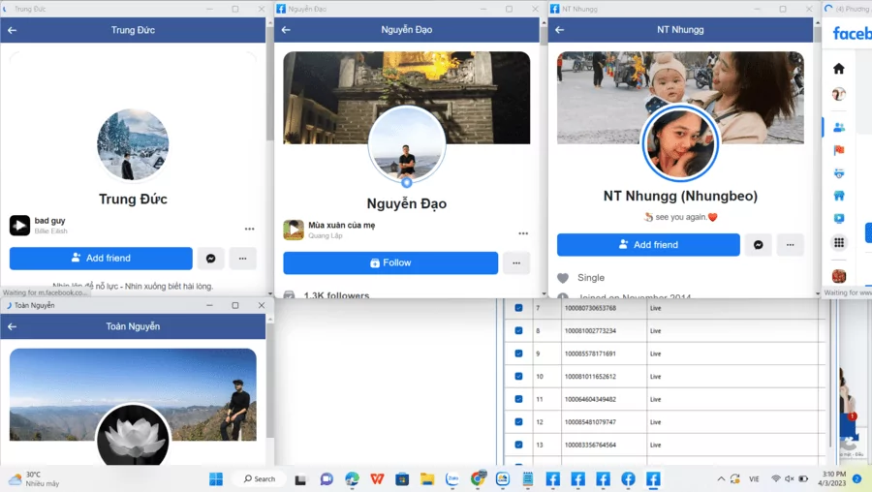Open the See all grid menu icon
This screenshot has height=492, width=872.
pos(839,242)
